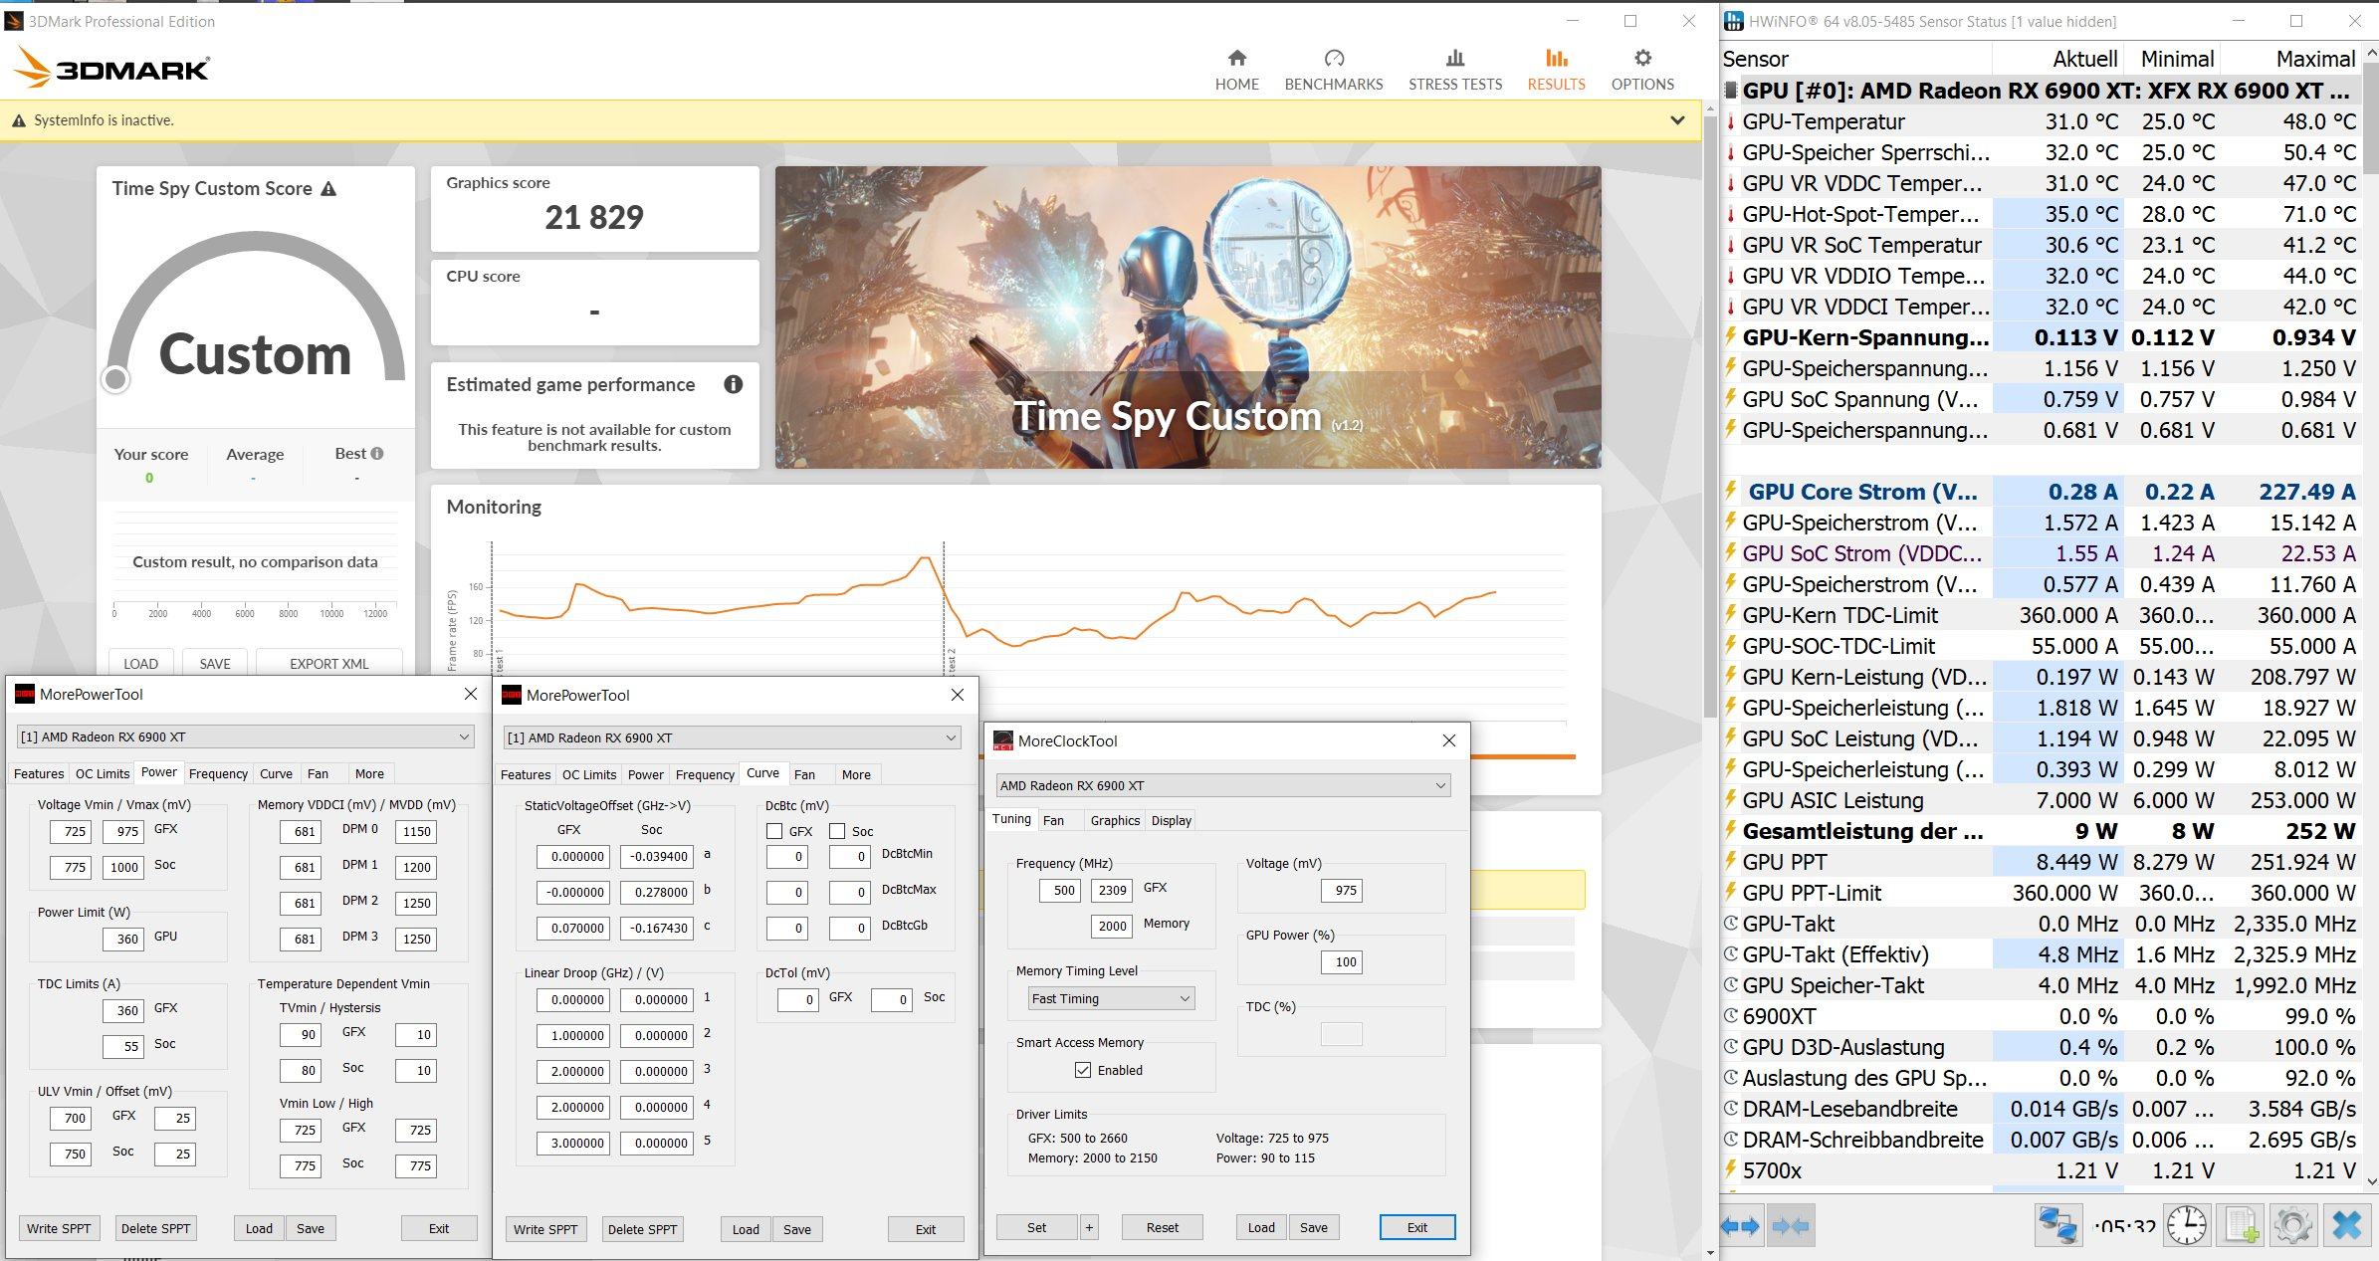This screenshot has height=1261, width=2379.
Task: Click EXPORT XML button
Action: click(328, 664)
